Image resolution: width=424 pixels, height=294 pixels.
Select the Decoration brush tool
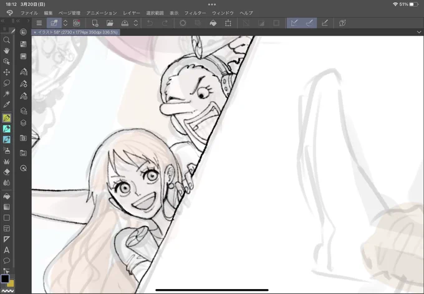[x=6, y=161]
